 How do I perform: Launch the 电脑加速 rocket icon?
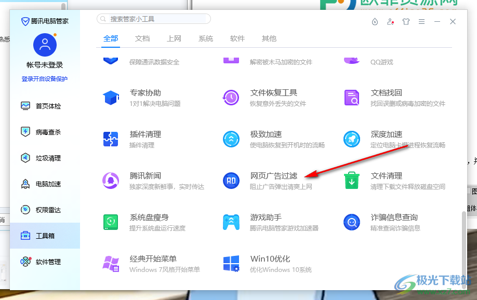[x=25, y=184]
